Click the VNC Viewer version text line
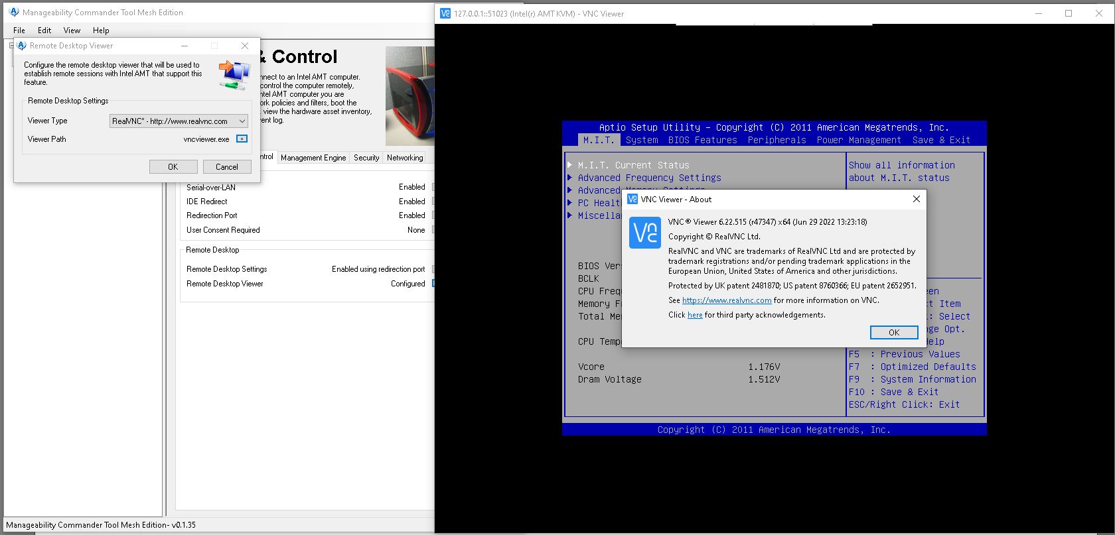This screenshot has width=1115, height=535. click(x=767, y=222)
